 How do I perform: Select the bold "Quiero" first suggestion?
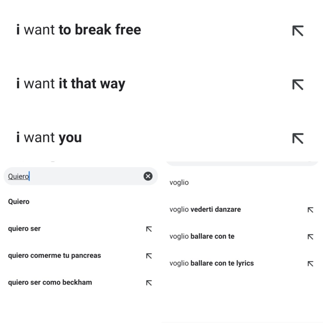pyautogui.click(x=19, y=202)
